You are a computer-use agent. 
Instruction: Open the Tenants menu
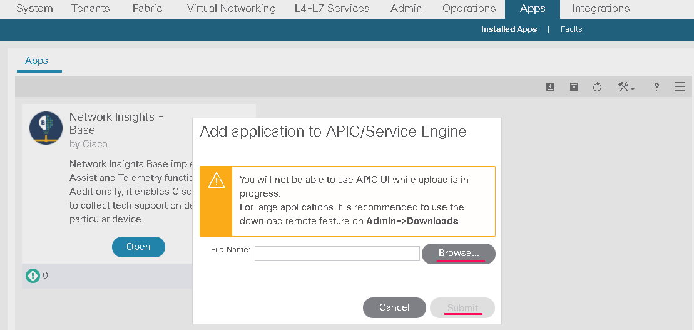92,8
